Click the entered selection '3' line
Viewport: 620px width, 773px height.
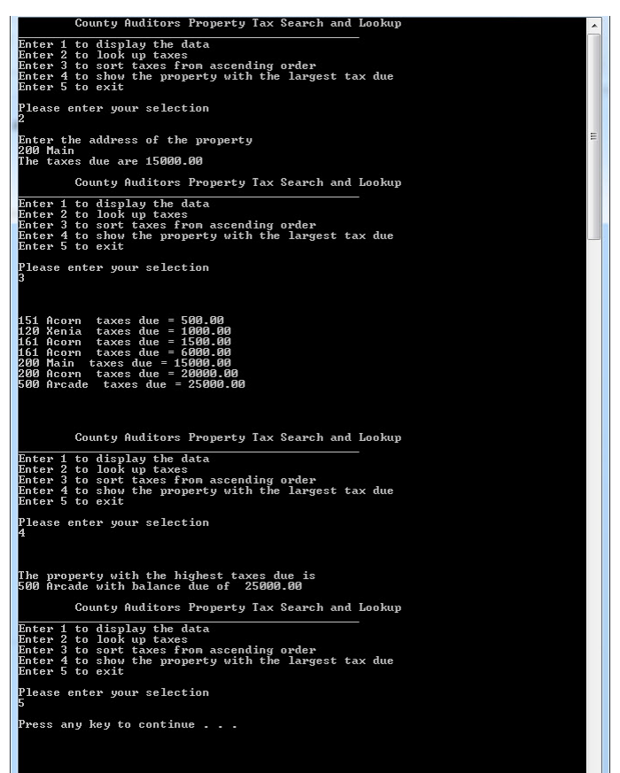point(21,278)
